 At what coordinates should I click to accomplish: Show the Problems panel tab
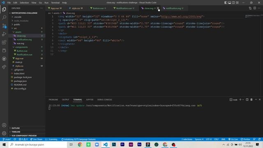tap(53, 99)
